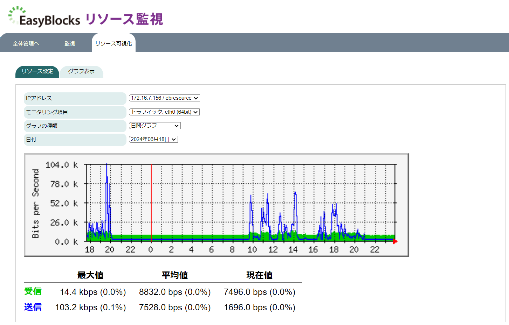This screenshot has width=509, height=325.
Task: Click the 平均値 column header
Action: click(x=175, y=275)
